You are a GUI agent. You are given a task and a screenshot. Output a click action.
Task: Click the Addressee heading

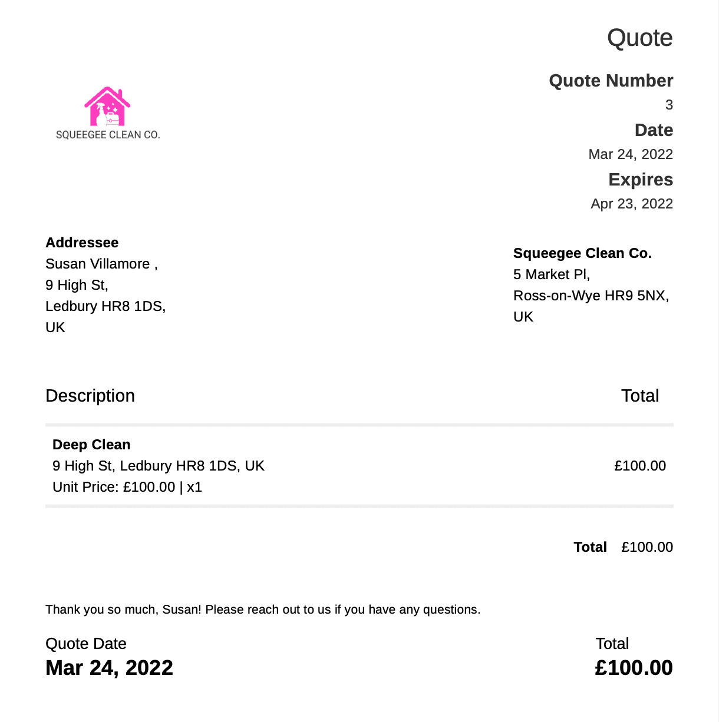(82, 243)
